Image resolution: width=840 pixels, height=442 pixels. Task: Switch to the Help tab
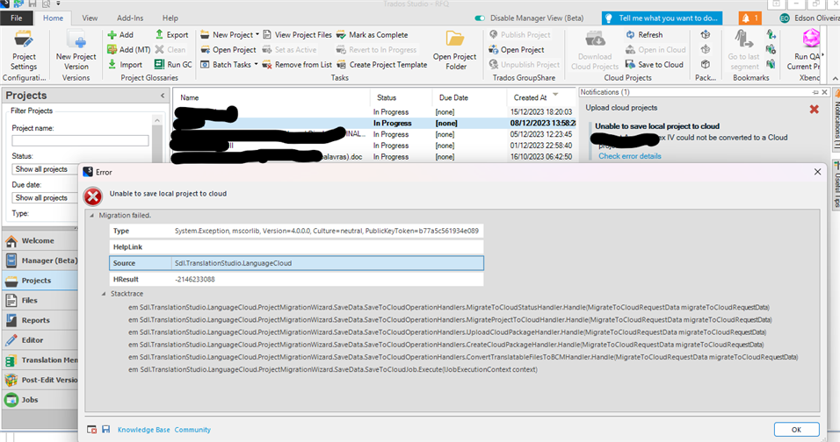pyautogui.click(x=170, y=18)
